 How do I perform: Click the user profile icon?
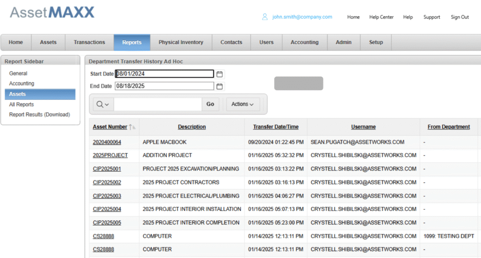point(265,17)
